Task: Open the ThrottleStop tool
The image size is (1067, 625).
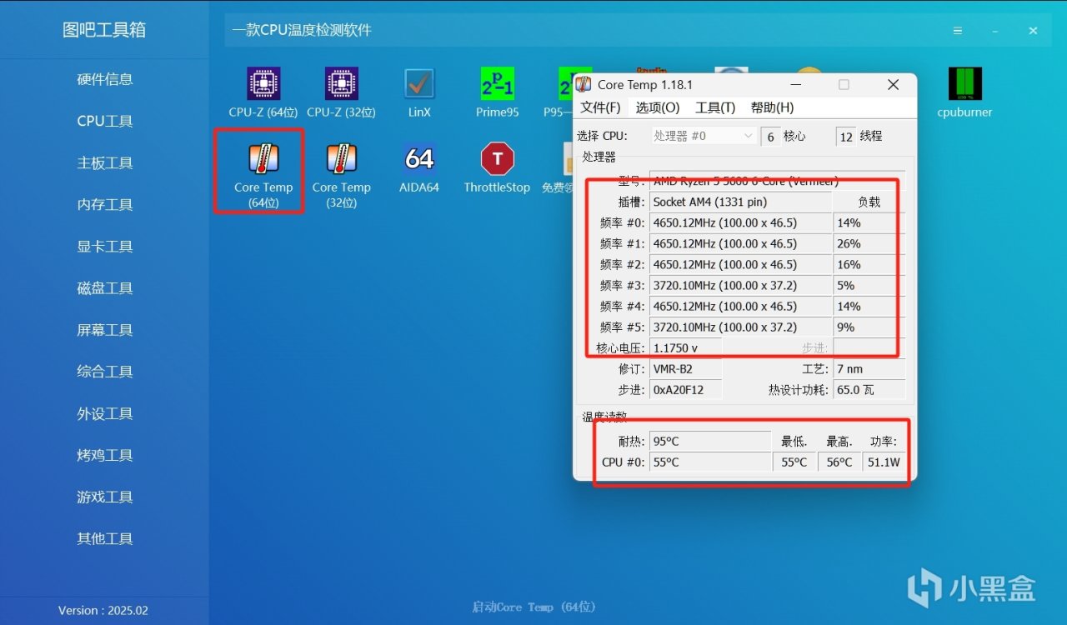Action: (x=498, y=167)
